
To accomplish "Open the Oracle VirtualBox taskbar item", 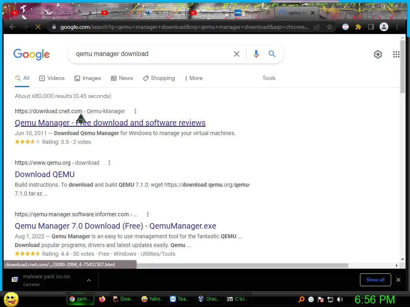I will point(209,299).
